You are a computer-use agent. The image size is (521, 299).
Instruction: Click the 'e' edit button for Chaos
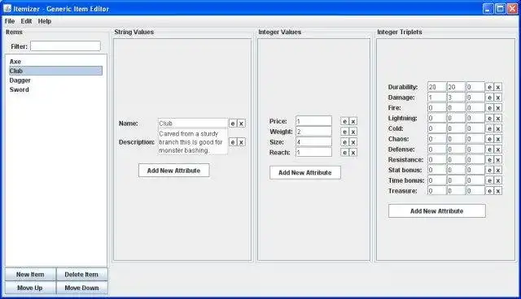tap(489, 139)
